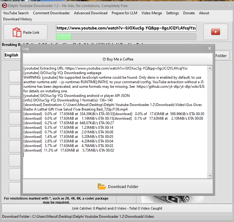
Task: Open the Video Merge menu
Action: [152, 13]
